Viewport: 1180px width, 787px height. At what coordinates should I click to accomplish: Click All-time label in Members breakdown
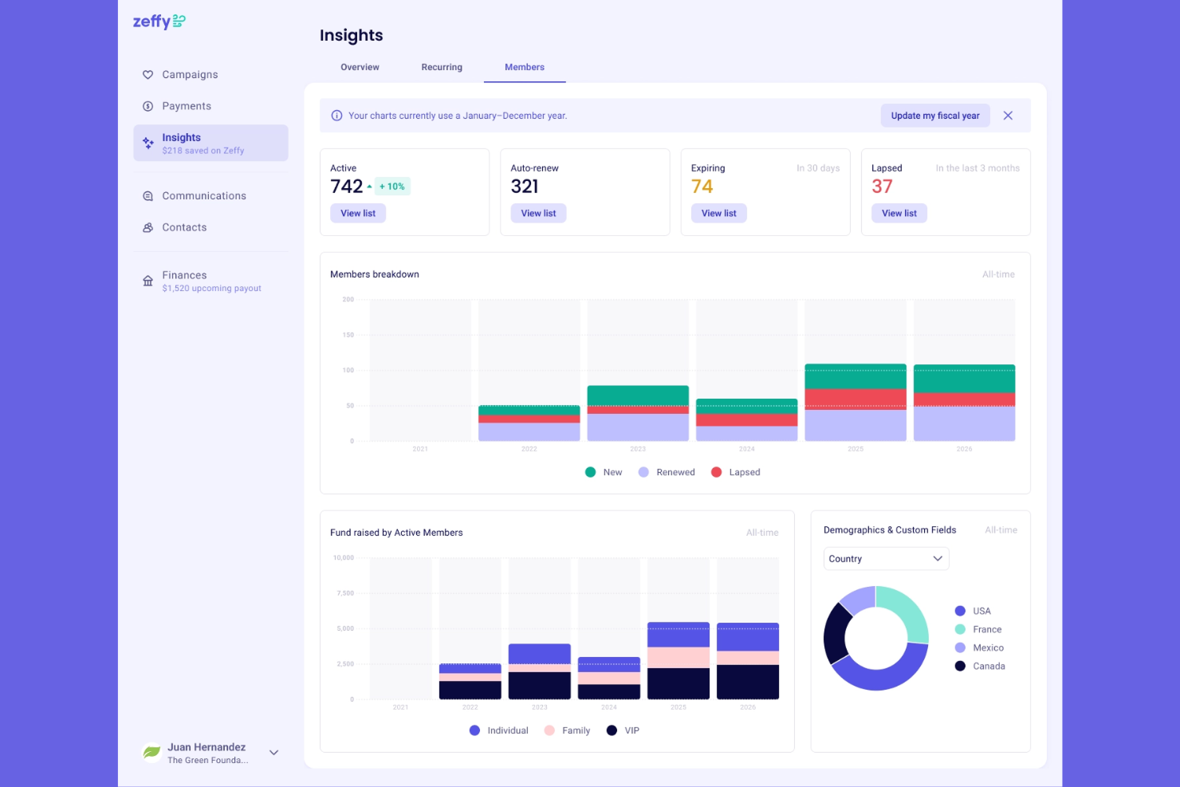tap(998, 274)
